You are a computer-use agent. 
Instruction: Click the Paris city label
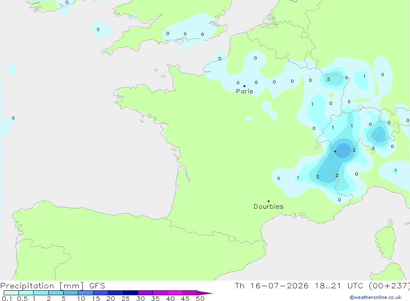click(244, 91)
